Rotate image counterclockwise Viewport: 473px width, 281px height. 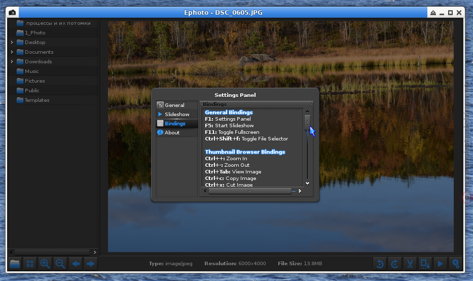380,264
